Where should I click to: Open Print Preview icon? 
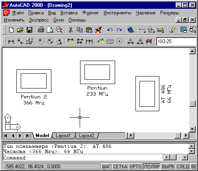50,30
